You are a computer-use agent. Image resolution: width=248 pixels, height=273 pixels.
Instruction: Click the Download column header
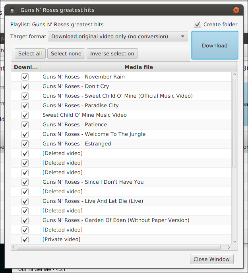26,67
